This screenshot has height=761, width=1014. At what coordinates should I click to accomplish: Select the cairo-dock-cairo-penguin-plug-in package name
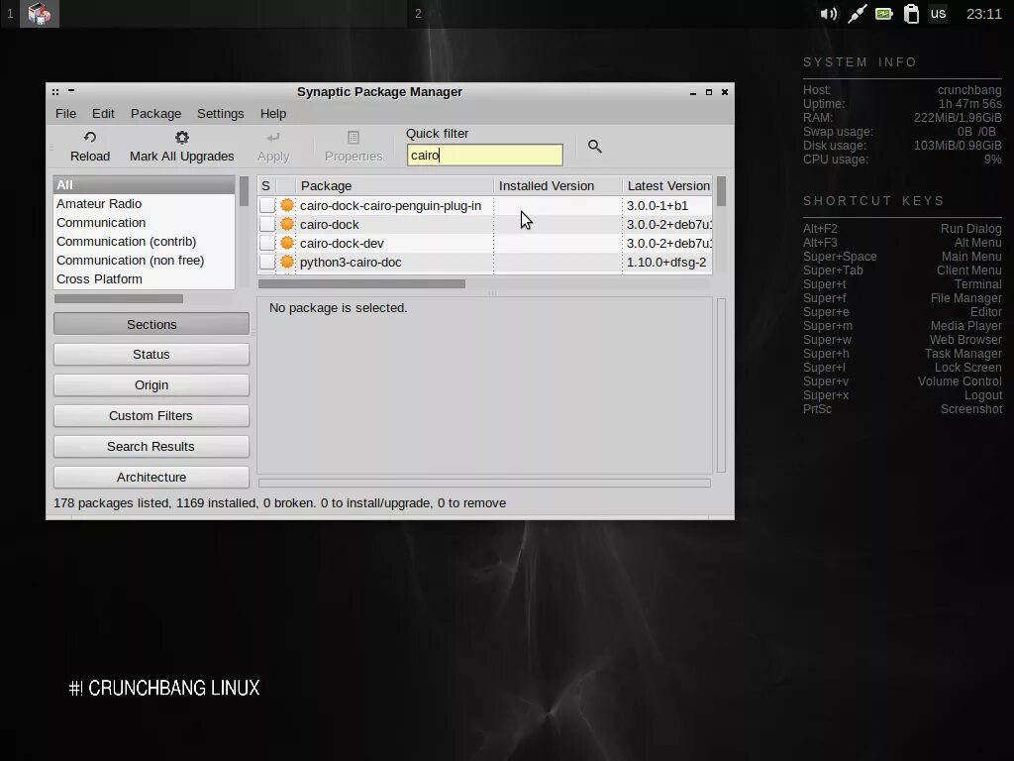click(x=390, y=205)
